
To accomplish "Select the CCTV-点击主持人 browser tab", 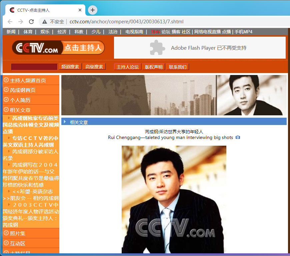I will click(45, 10).
